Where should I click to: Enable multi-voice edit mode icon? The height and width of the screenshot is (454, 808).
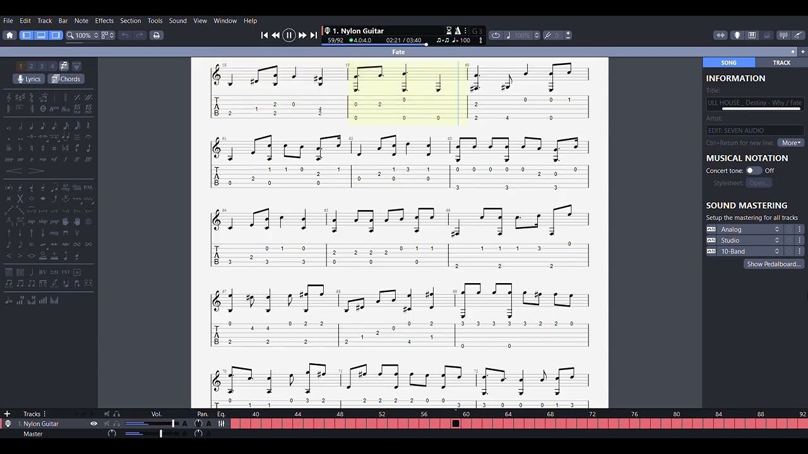[64, 66]
